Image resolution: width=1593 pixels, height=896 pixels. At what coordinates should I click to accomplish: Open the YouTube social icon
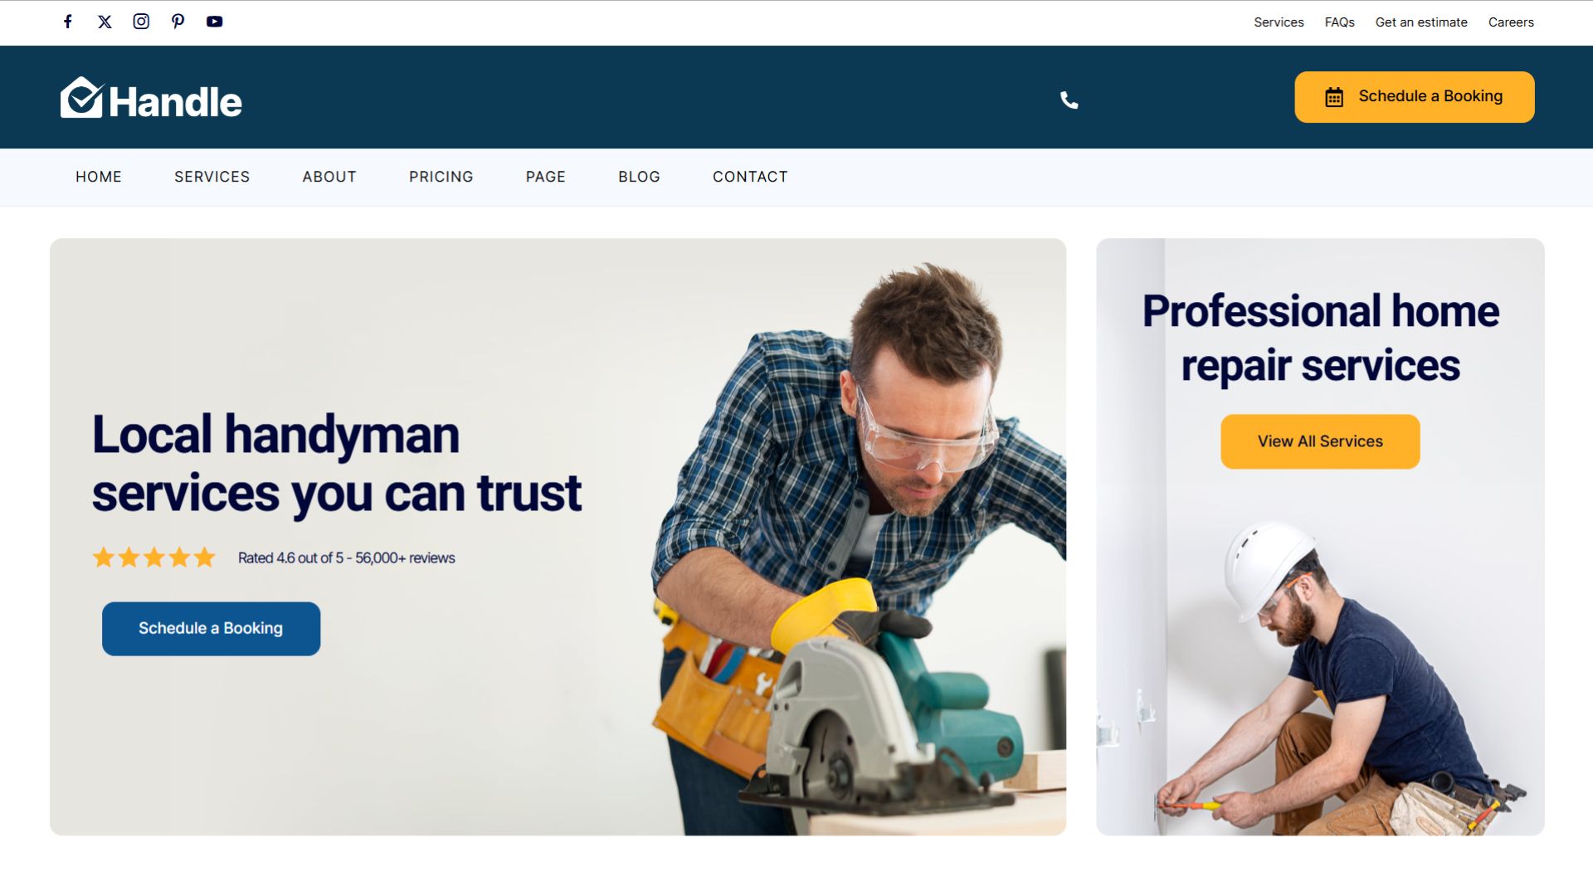coord(214,22)
